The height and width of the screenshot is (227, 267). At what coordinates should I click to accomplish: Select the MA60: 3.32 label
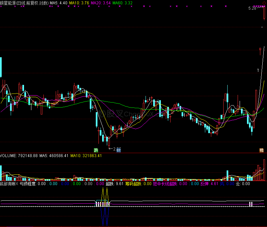pos(122,3)
